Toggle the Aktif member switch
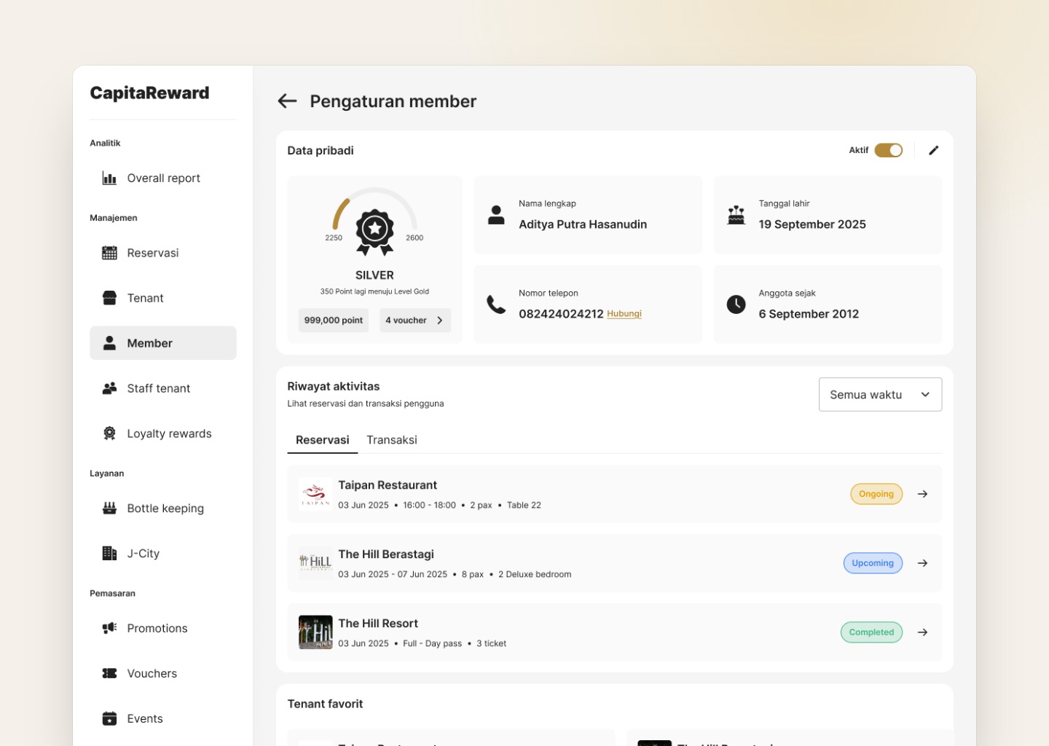Screen dimensions: 1049x746 pyautogui.click(x=888, y=150)
